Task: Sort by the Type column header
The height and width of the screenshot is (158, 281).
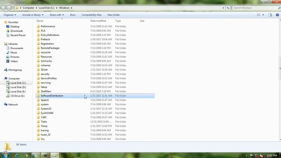Action: click(118, 21)
